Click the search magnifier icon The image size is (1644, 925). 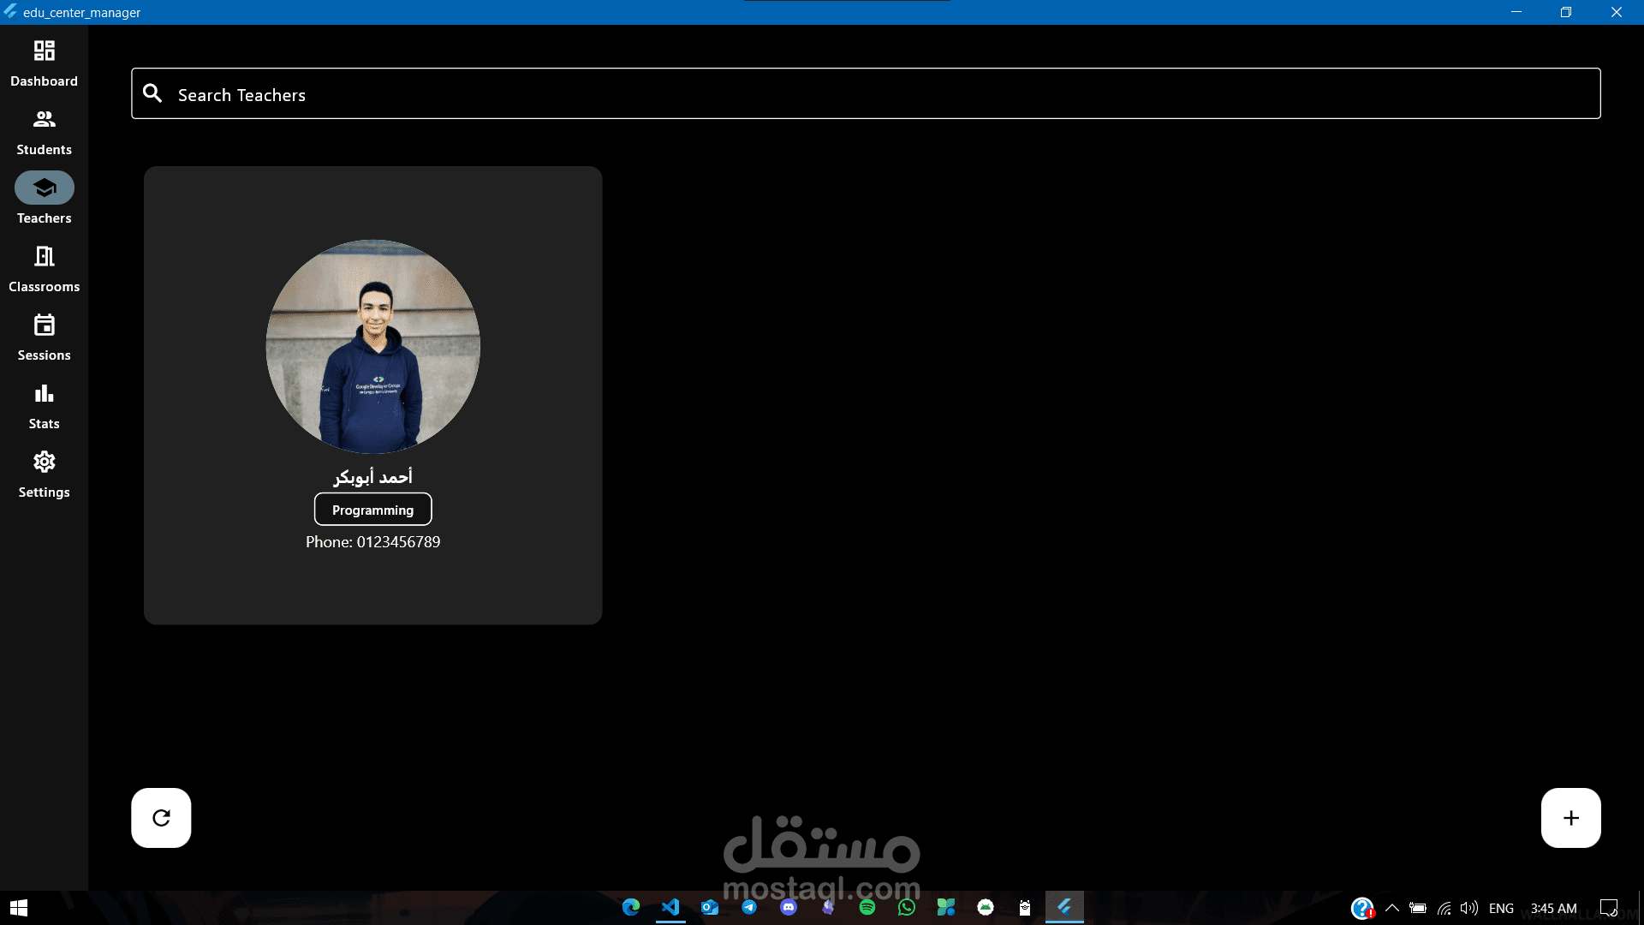(152, 93)
